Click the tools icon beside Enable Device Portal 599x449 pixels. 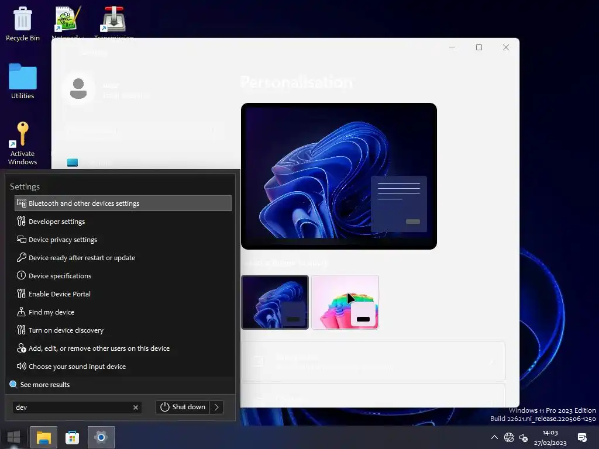22,293
